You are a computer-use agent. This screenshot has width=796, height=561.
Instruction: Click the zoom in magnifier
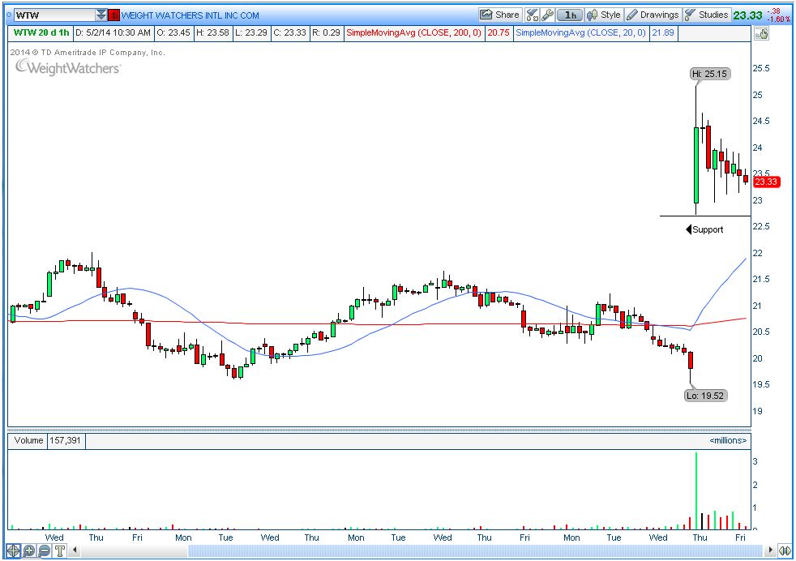coord(28,550)
